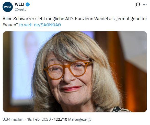
Task: Open the three-dot more options menu
Action: tap(145, 4)
